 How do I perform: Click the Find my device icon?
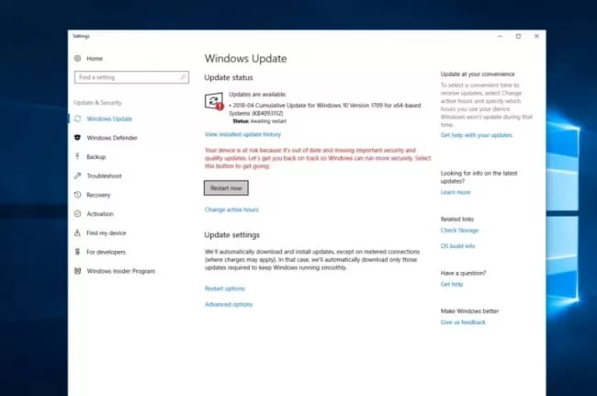(78, 232)
